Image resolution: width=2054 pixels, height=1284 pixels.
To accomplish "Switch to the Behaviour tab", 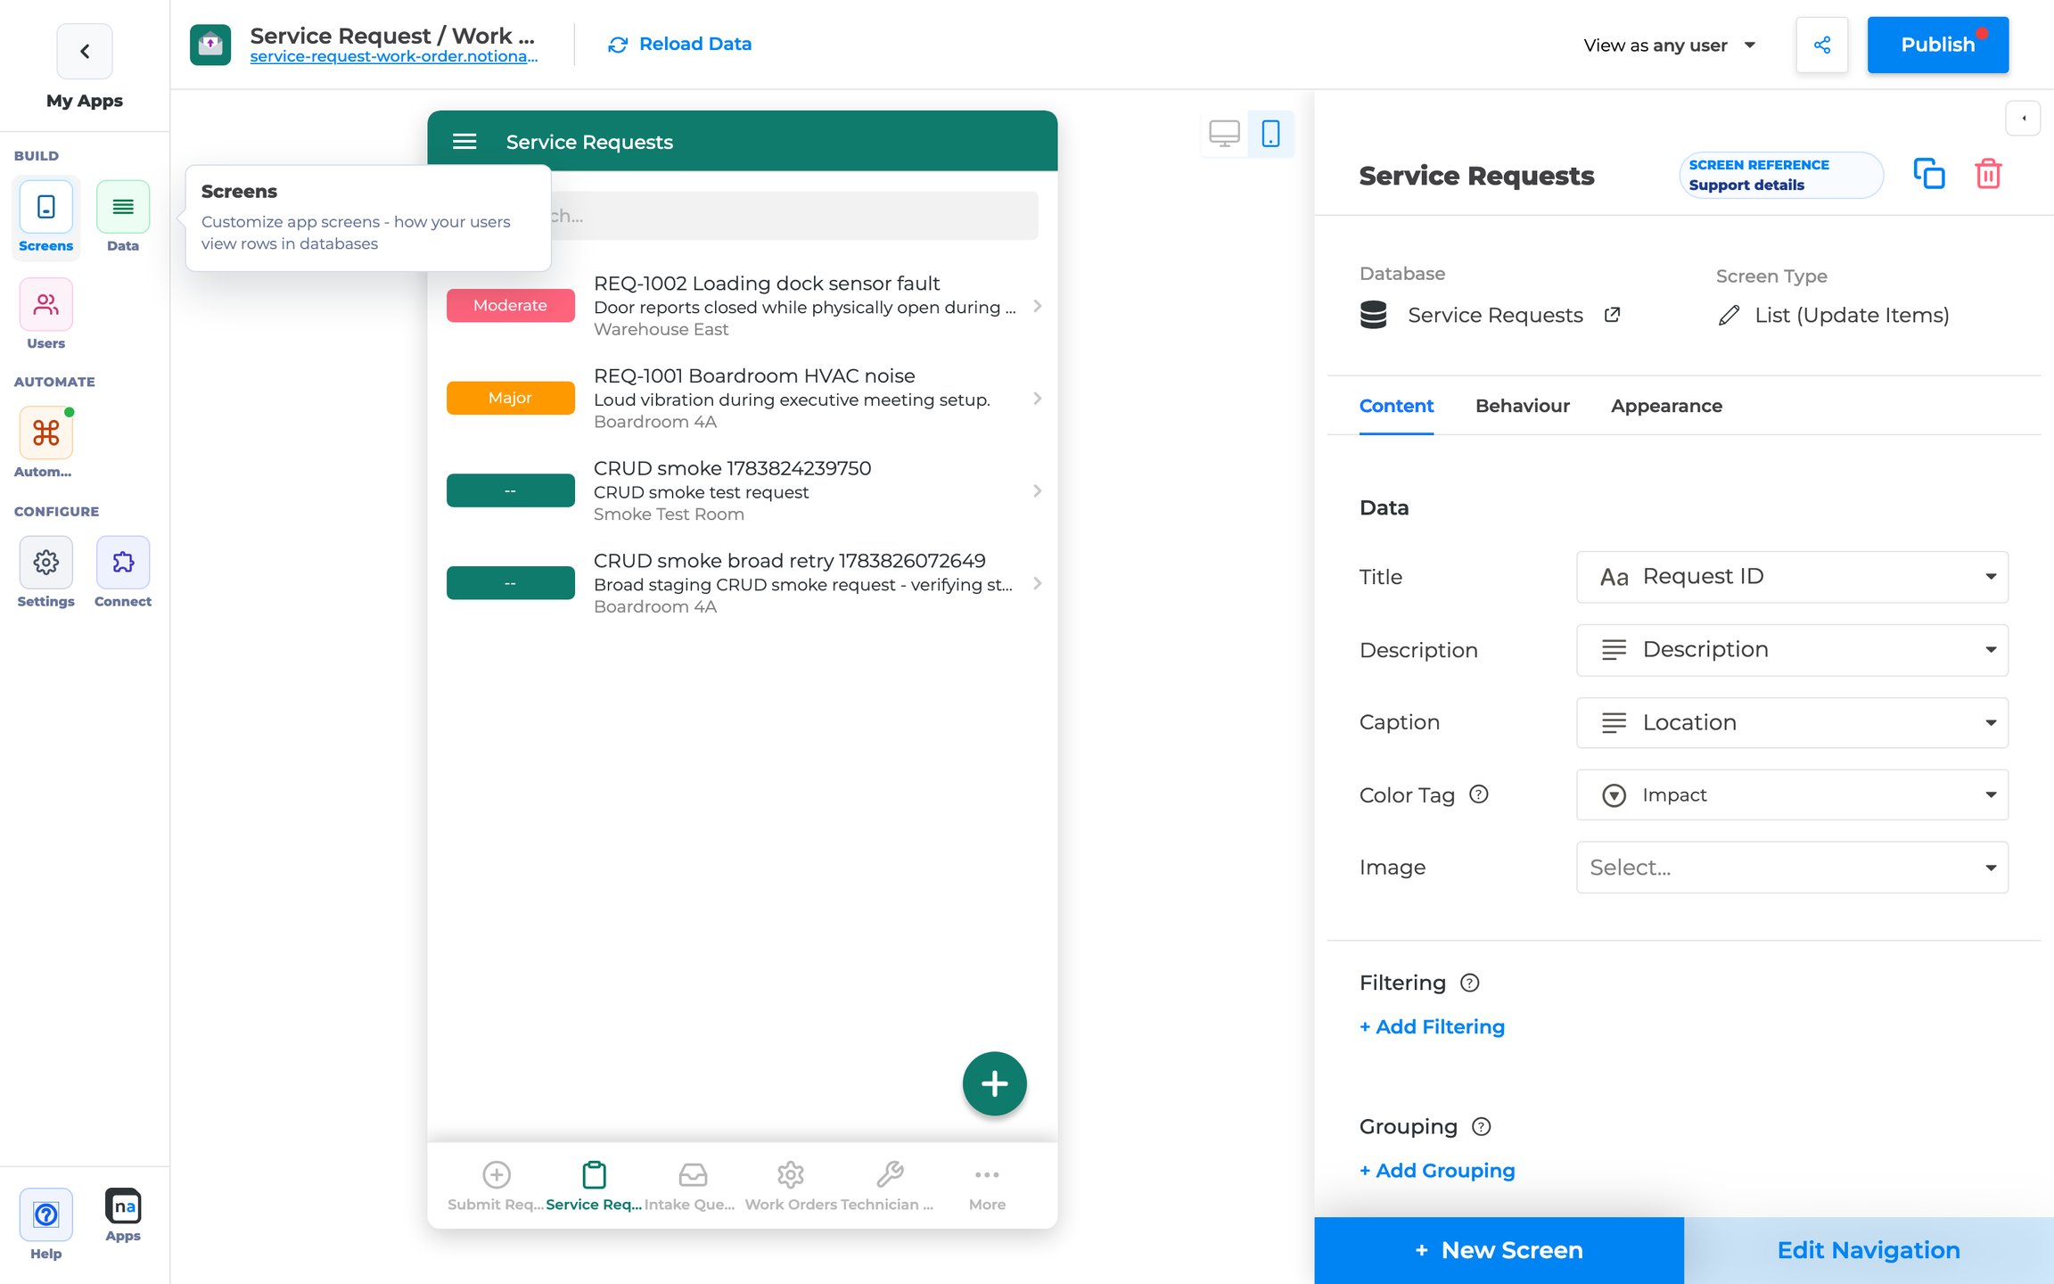I will (x=1522, y=406).
